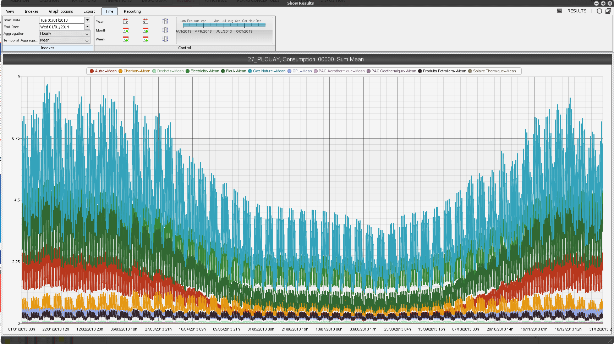Select the Time tab
Screen dimensions: 614x344
click(109, 11)
